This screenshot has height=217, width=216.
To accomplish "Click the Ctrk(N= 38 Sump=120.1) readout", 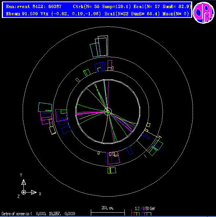I will tap(102, 7).
